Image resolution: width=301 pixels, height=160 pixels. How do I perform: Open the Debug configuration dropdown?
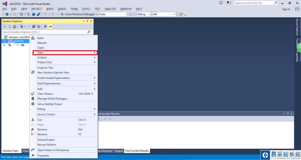point(144,14)
